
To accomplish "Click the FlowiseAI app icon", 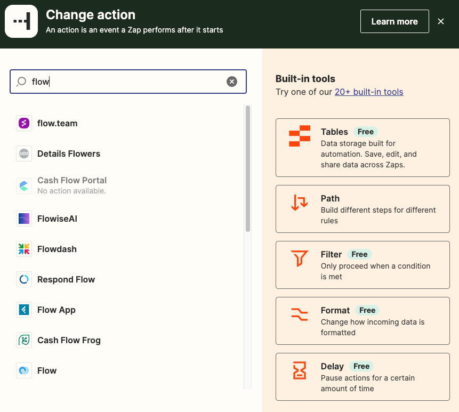I will click(24, 219).
